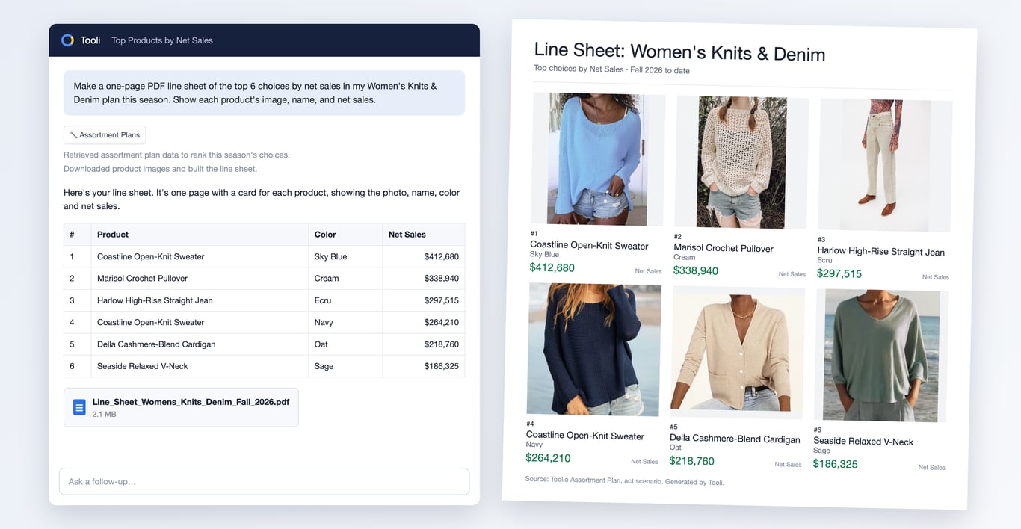Click the user prompt message bubble
Screen dimensions: 1021x529
coord(264,93)
